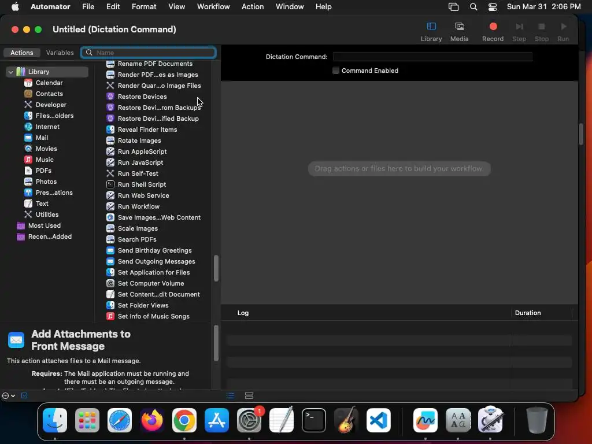Open the File menu
The height and width of the screenshot is (444, 592).
tap(88, 7)
